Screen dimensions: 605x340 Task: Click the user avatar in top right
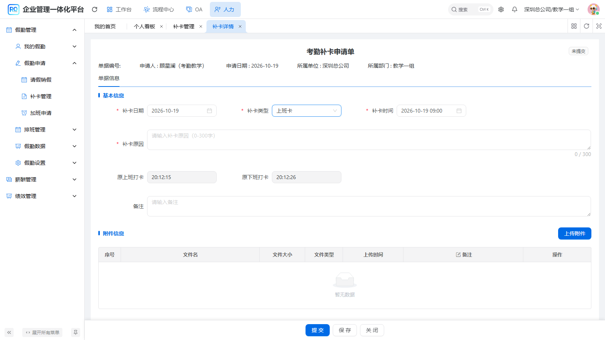click(x=593, y=9)
